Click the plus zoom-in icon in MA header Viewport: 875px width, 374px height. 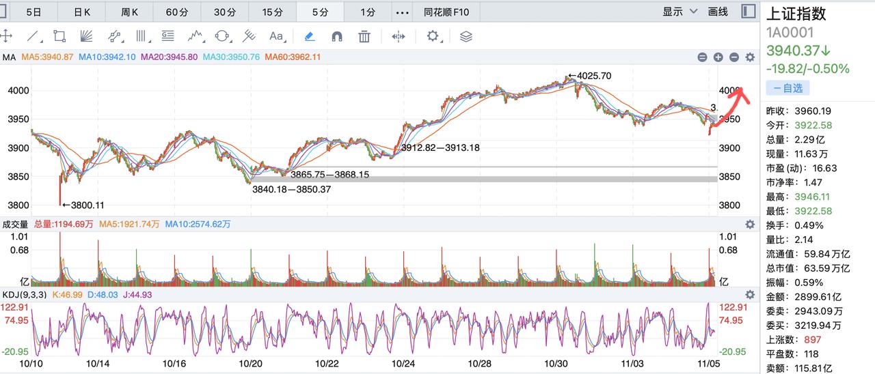718,57
